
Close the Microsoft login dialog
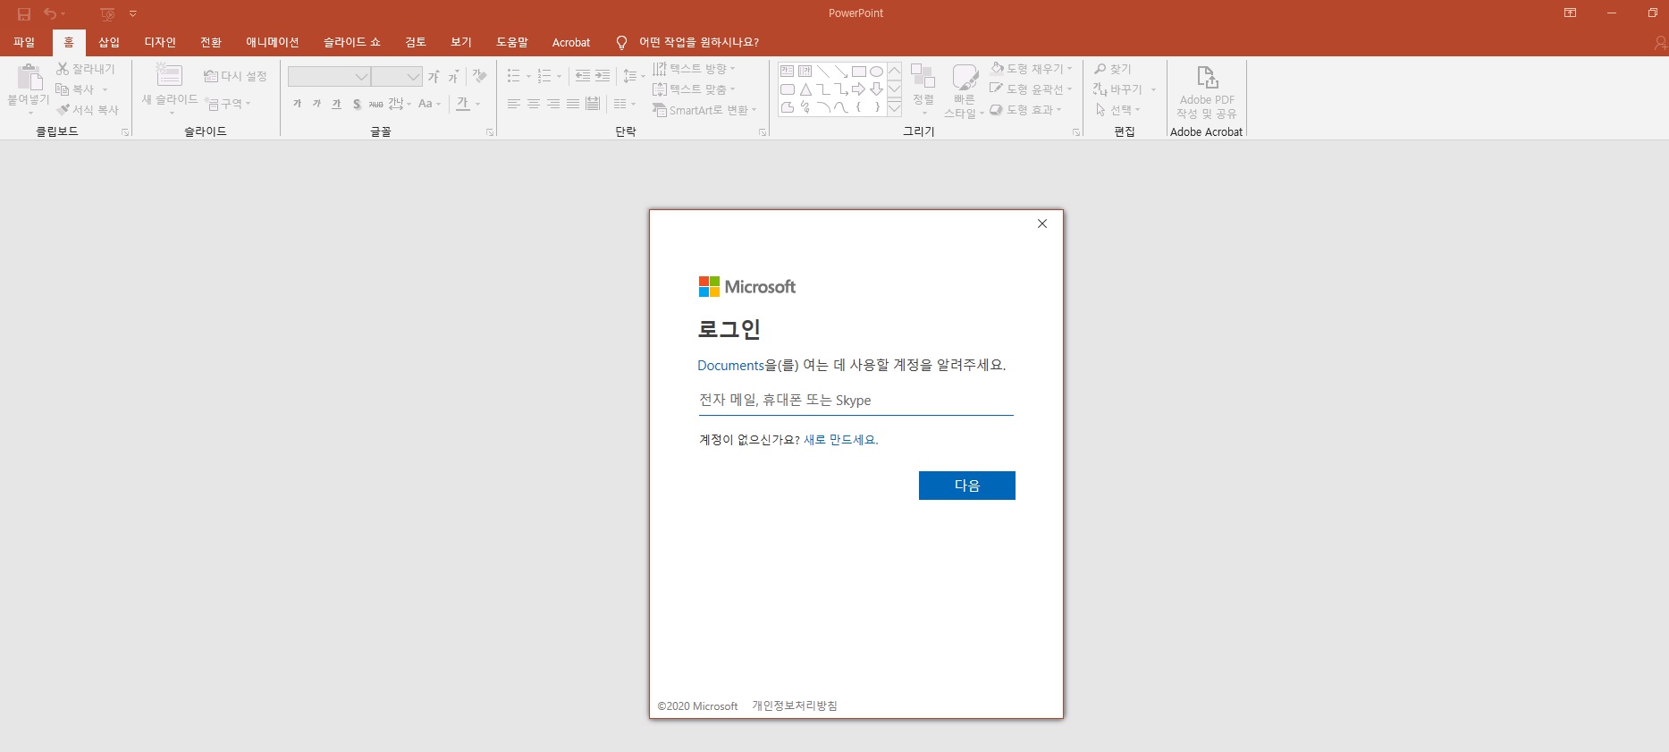point(1042,224)
